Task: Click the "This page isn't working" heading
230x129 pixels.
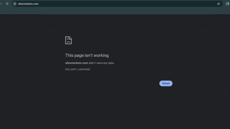Action: (87, 55)
